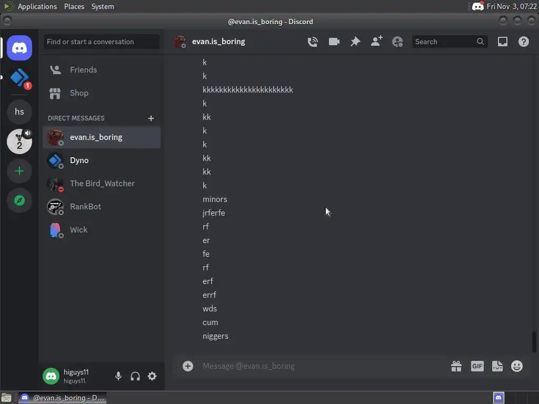The image size is (539, 404).
Task: Click the Message @evan.is_boring input box
Action: coord(323,366)
